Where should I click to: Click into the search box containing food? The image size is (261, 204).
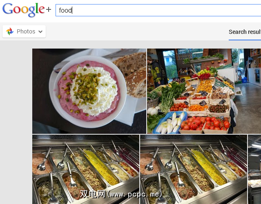(x=158, y=10)
